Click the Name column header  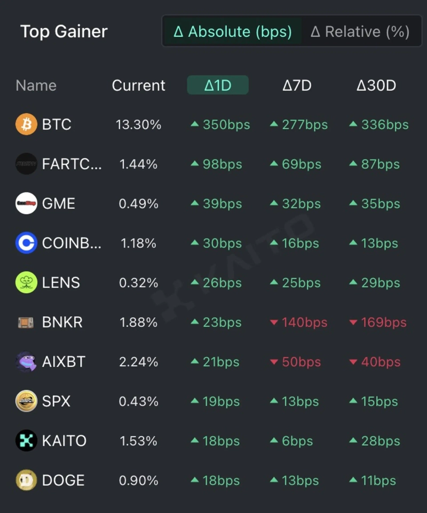[36, 85]
